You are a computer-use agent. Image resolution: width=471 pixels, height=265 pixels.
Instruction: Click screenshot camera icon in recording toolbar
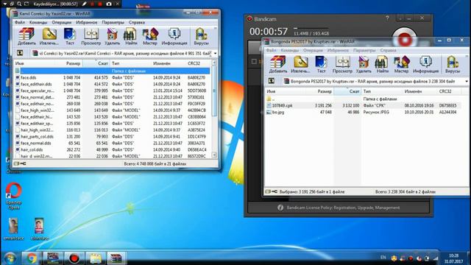tap(109, 4)
